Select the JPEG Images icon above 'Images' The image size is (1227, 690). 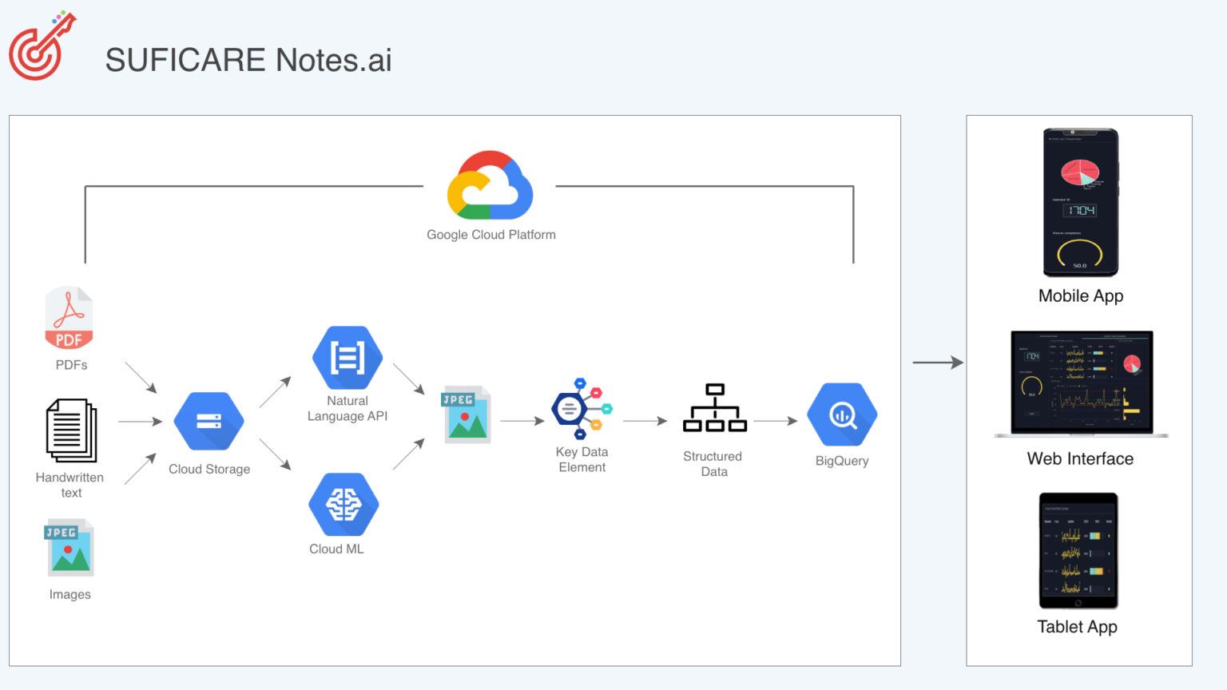coord(69,548)
